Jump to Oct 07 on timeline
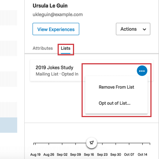Screen dimensions: 159x159 click(129, 155)
